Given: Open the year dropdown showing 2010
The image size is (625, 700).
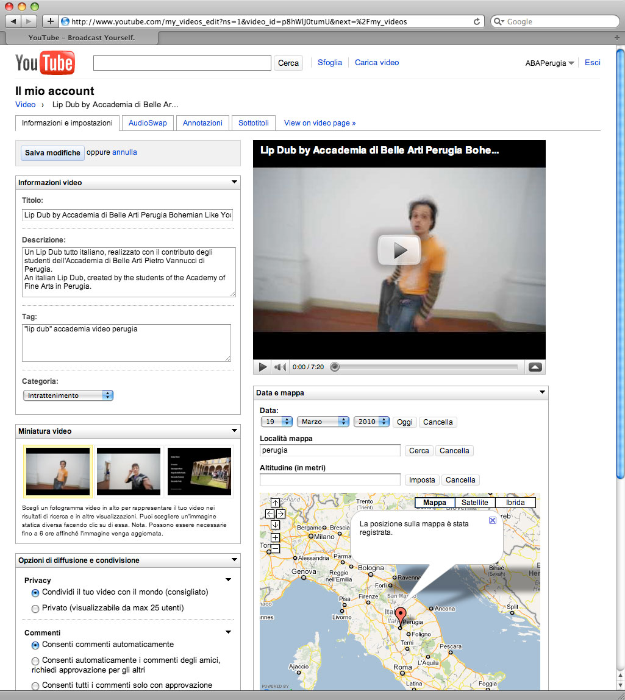Looking at the screenshot, I should (x=371, y=422).
